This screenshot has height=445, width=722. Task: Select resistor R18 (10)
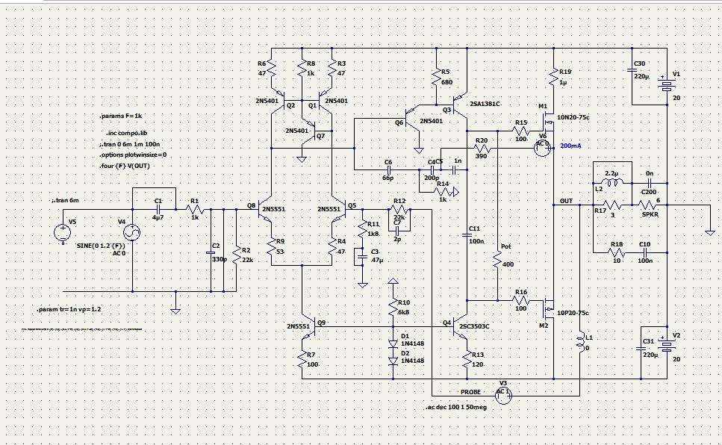pos(617,252)
